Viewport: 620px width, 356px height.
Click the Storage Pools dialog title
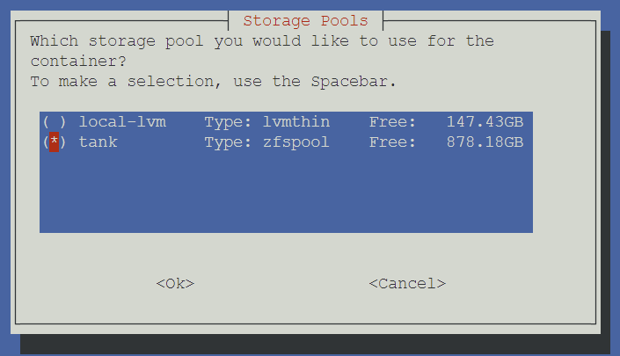coord(305,21)
